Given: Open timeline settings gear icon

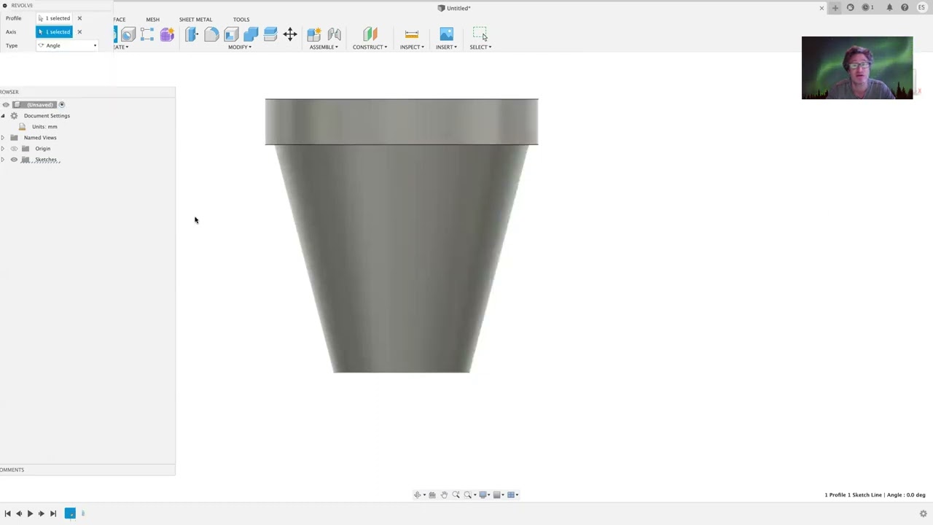Looking at the screenshot, I should 923,513.
